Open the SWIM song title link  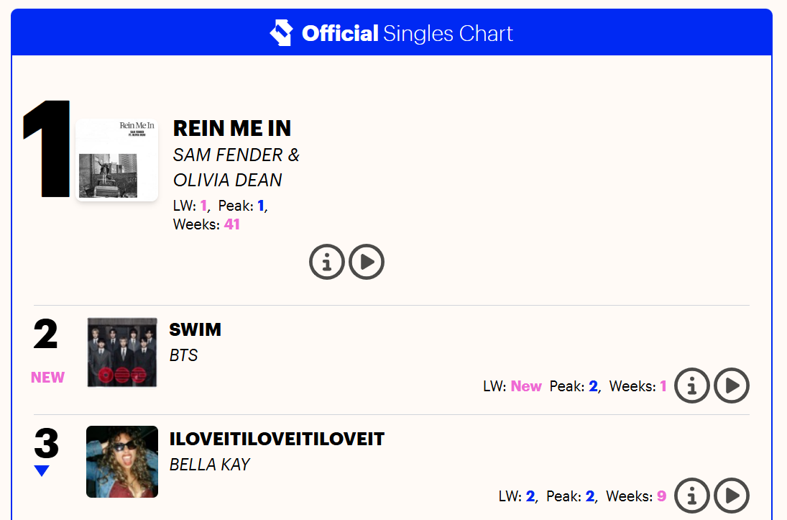coord(195,330)
